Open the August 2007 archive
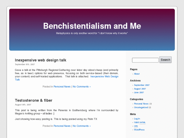Image resolution: width=184 pixels, height=138 pixels. click(140, 89)
